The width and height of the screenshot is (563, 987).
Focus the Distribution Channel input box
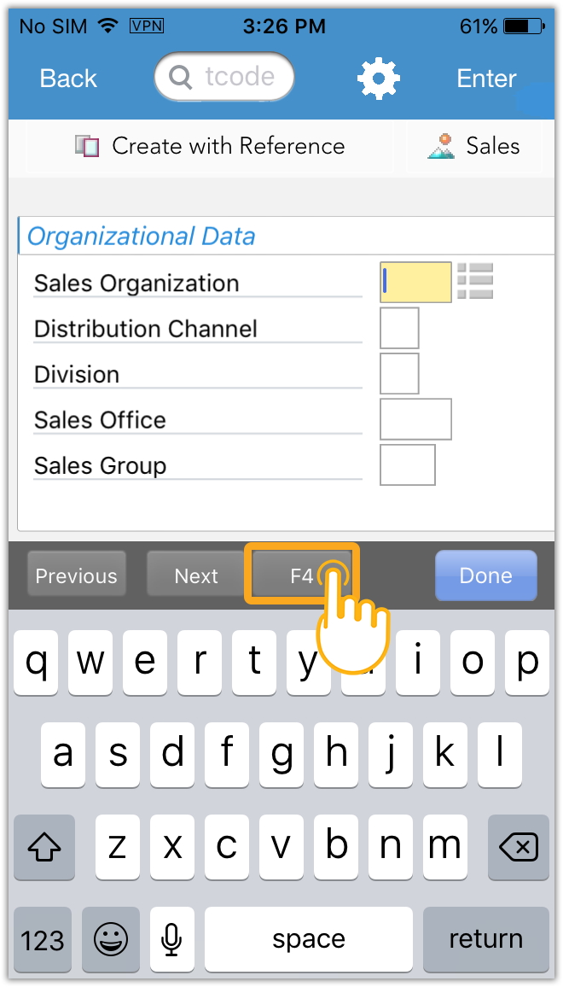pyautogui.click(x=399, y=329)
